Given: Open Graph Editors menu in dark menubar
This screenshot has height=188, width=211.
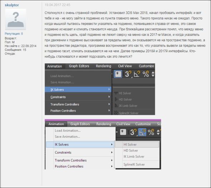Looking at the screenshot, I should click(79, 66).
